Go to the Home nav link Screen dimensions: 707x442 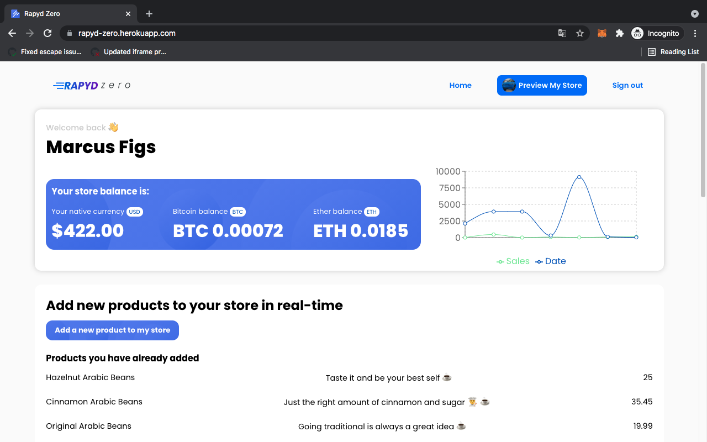[460, 85]
